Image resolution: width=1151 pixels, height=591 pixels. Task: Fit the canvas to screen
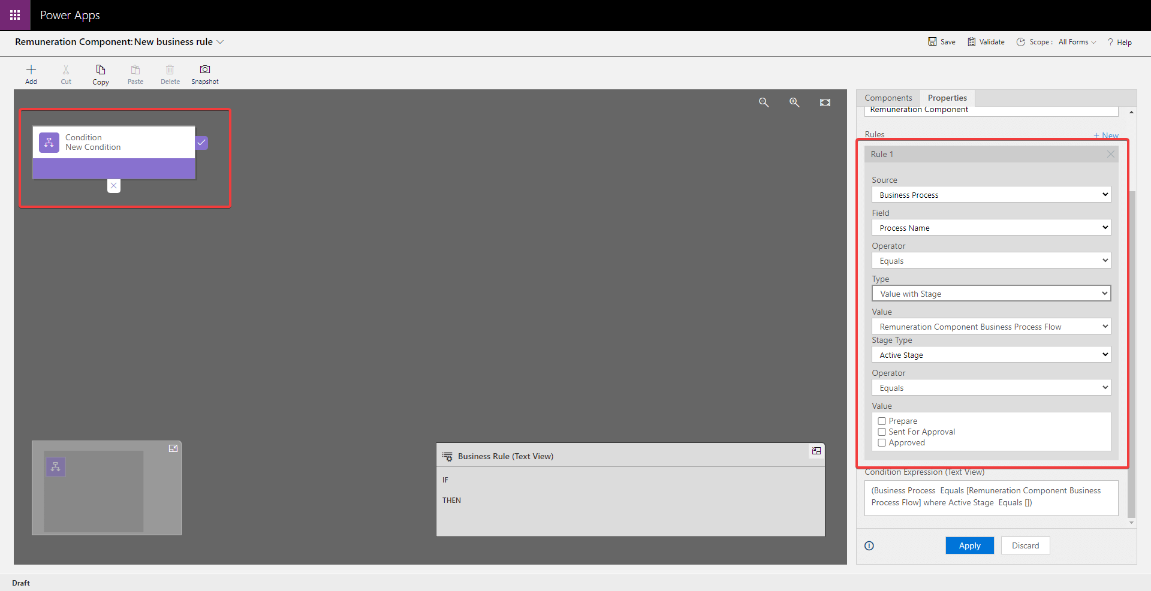825,102
